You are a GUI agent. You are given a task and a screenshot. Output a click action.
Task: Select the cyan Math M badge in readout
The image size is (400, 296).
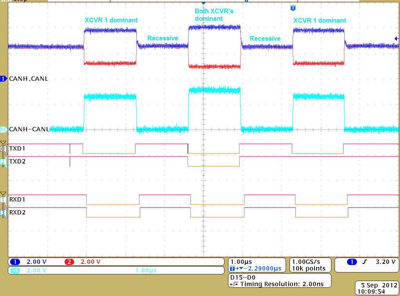(15, 270)
